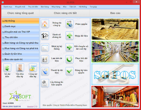The image size is (141, 110).
Task: Click the Đăng ký bản quyền checkmark icon
Action: pos(70,71)
